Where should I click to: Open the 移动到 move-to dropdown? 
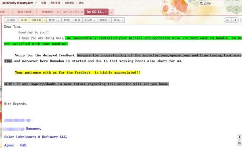click(x=104, y=20)
